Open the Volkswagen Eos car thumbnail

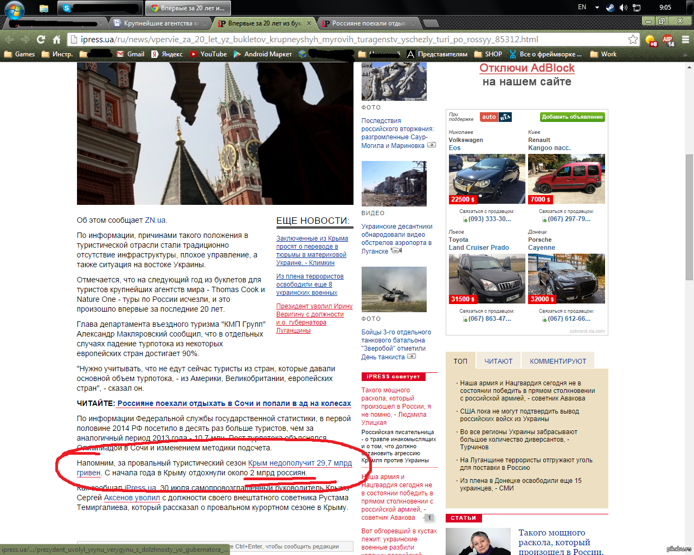[486, 179]
